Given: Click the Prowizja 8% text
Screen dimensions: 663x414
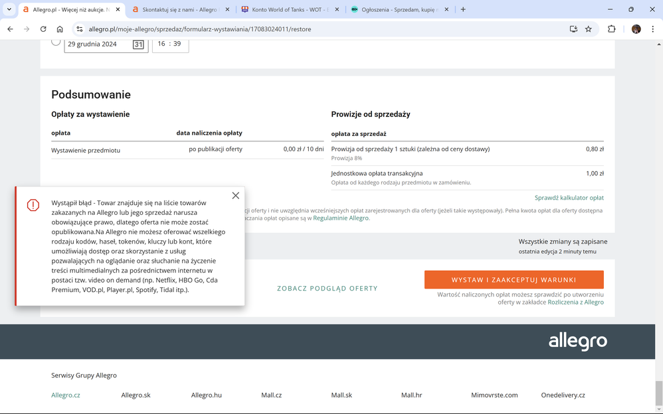Looking at the screenshot, I should point(346,158).
